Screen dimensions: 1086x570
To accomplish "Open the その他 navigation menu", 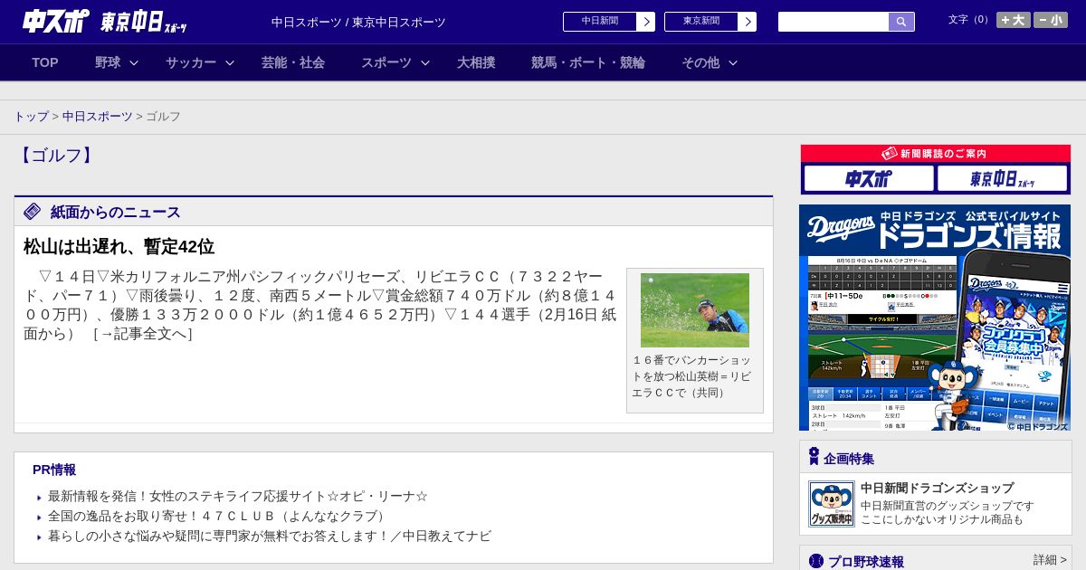I will [x=700, y=62].
